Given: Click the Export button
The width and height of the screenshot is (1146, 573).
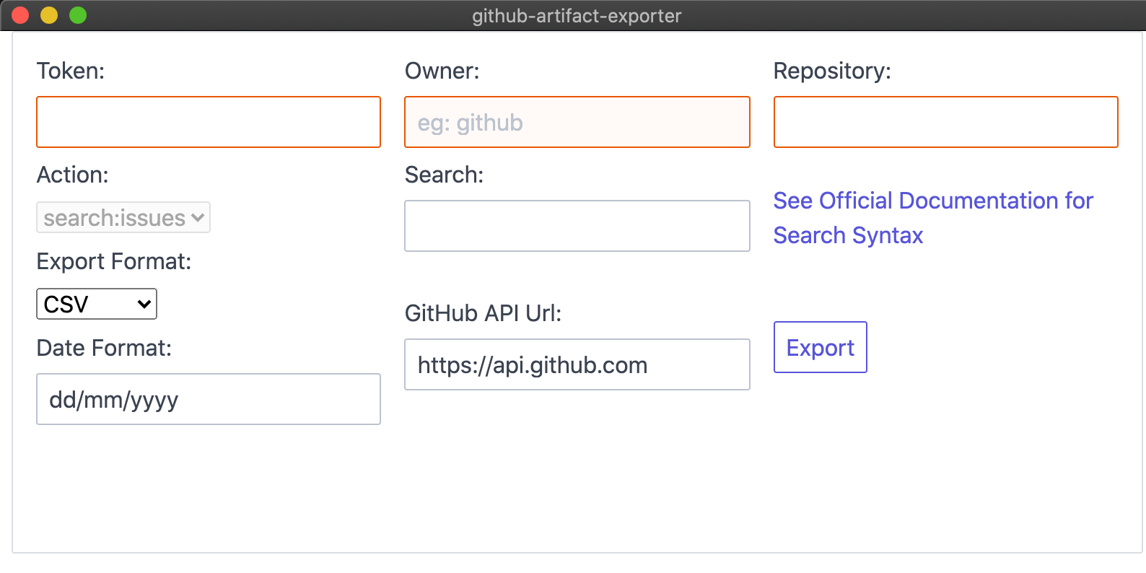Looking at the screenshot, I should pyautogui.click(x=820, y=347).
